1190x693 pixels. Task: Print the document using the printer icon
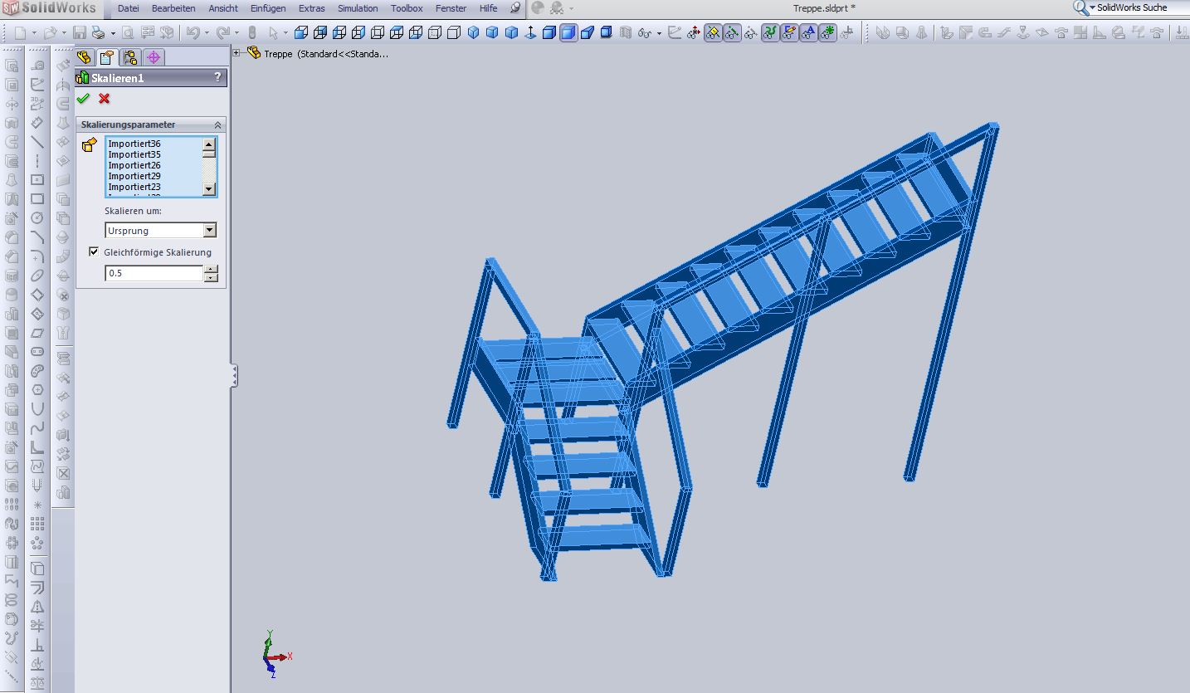tap(99, 33)
